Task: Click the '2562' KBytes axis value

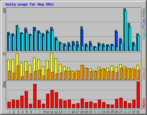Action: (4, 84)
